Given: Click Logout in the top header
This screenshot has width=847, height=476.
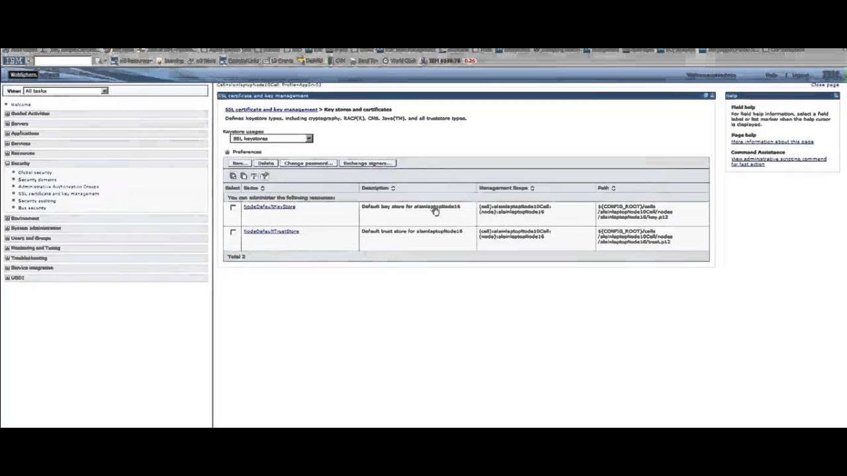Looking at the screenshot, I should pos(801,75).
